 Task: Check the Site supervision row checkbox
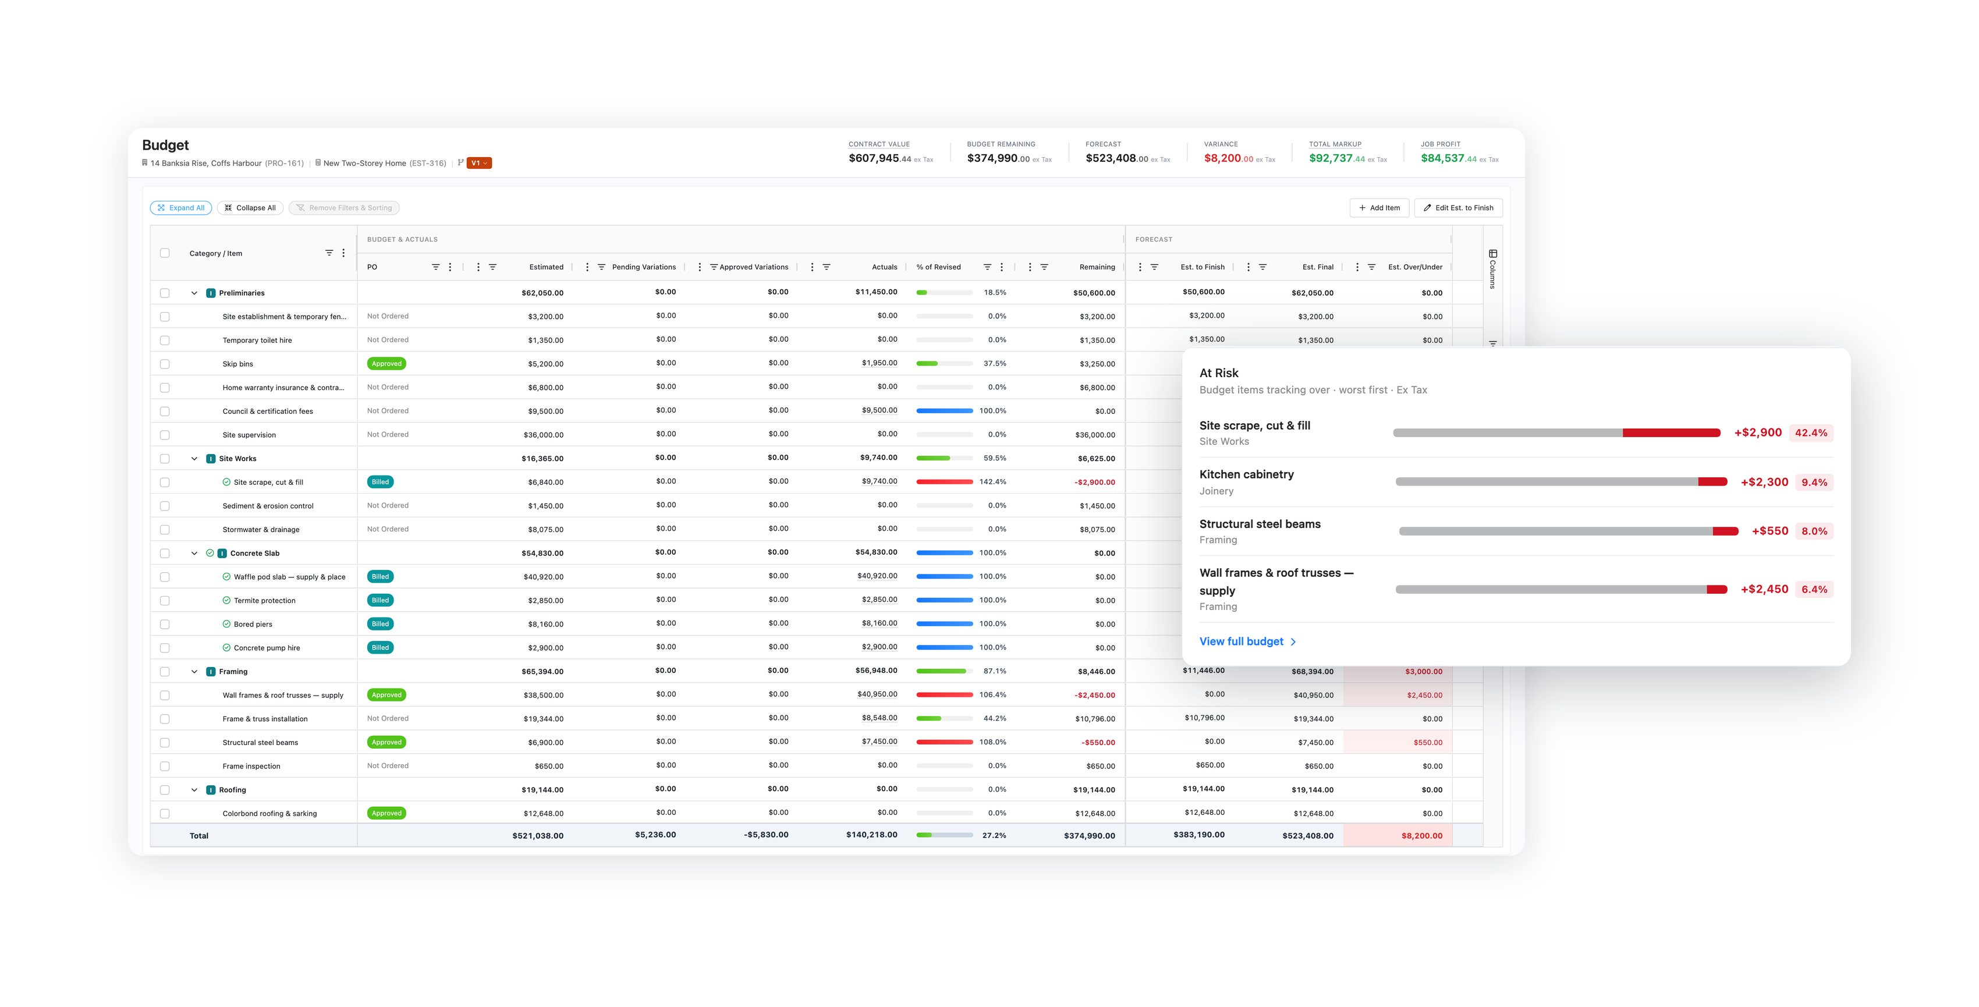tap(164, 435)
